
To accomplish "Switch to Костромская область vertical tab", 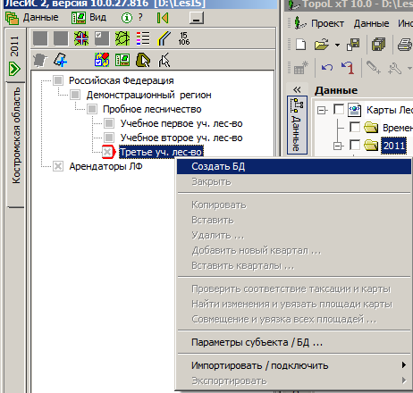I will pos(15,136).
